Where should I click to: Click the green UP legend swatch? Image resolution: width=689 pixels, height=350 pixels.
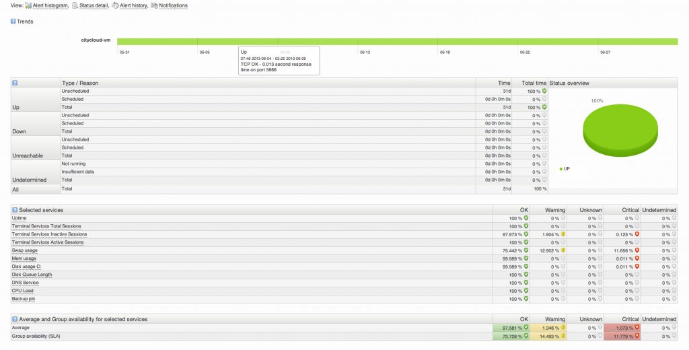[560, 168]
